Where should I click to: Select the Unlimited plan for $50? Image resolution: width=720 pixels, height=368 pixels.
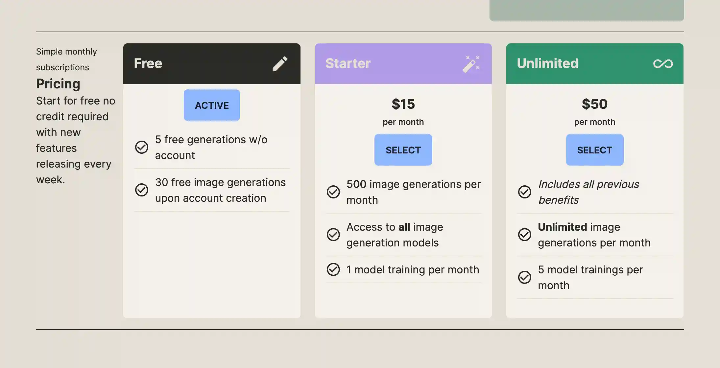click(x=595, y=150)
